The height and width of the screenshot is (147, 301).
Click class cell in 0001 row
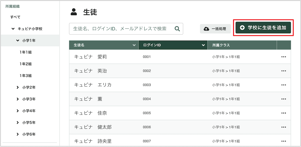[x=226, y=57]
